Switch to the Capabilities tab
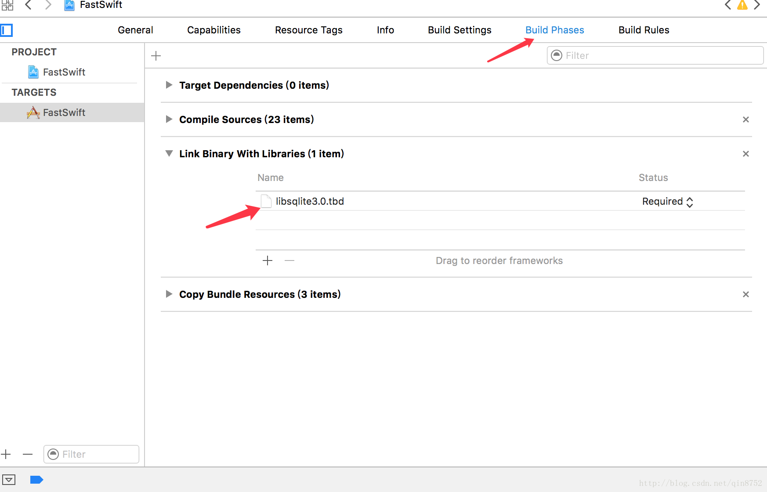 [214, 30]
